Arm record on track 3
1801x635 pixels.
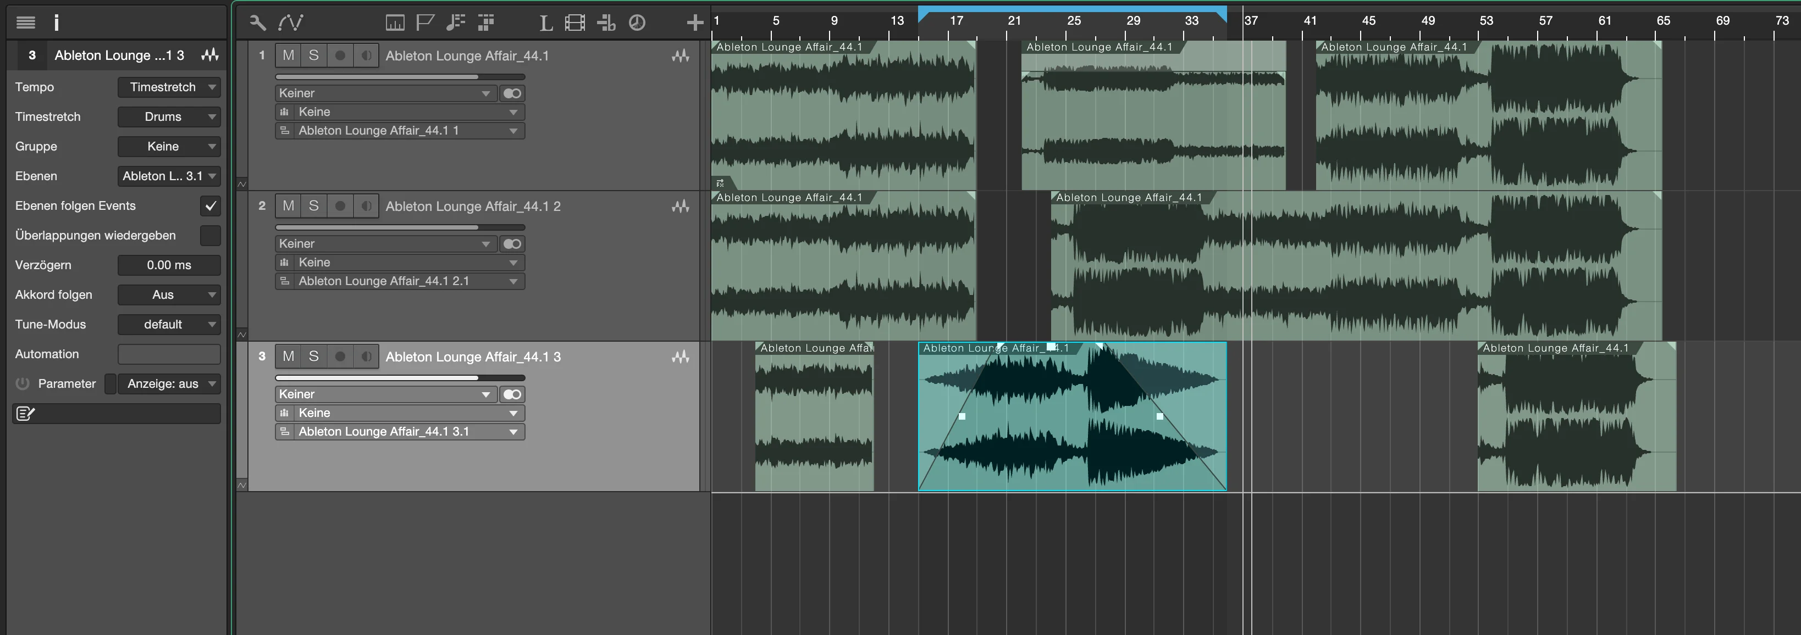(x=340, y=357)
